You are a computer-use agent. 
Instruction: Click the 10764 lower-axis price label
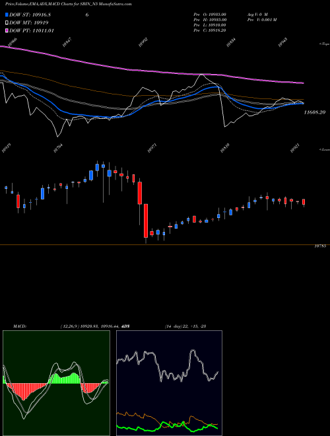pos(58,148)
